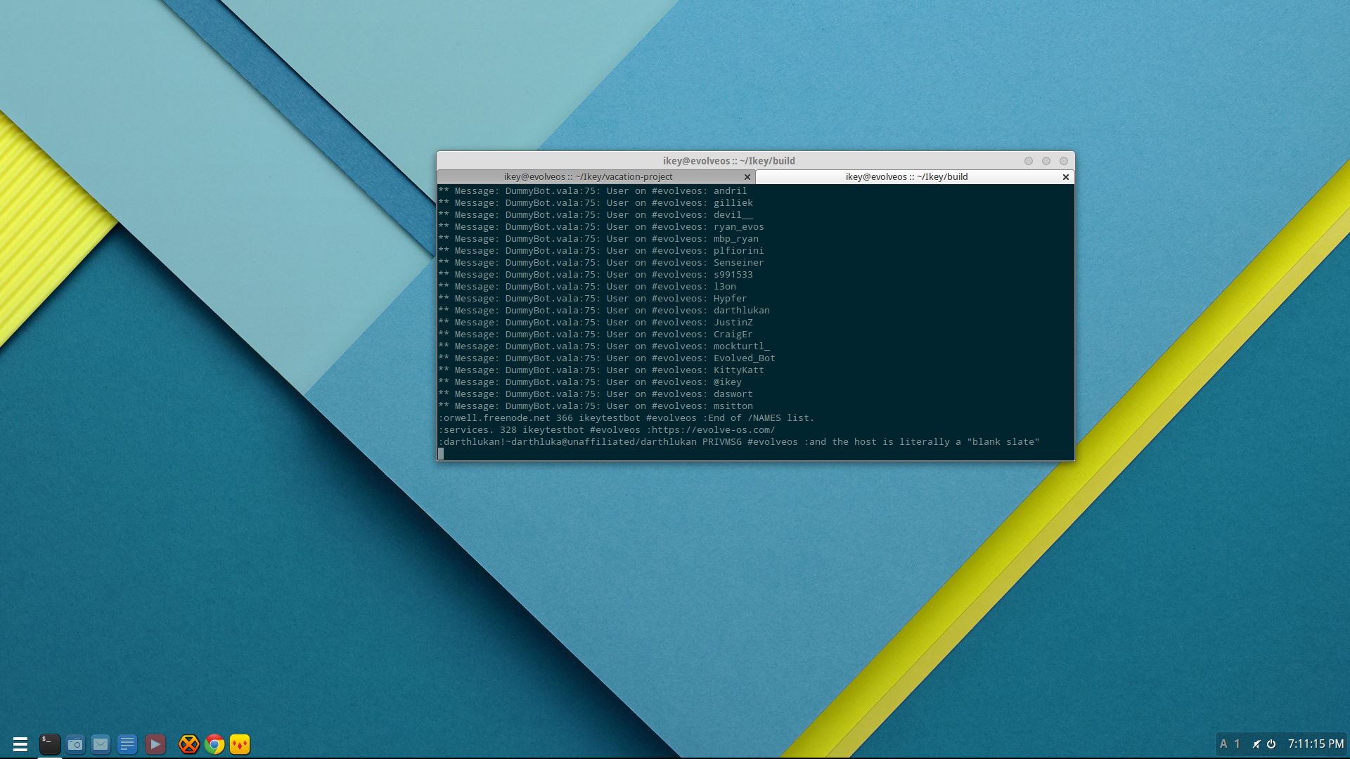Click the PRIVMSG 'blank slate' message line
The width and height of the screenshot is (1350, 759).
tap(738, 442)
